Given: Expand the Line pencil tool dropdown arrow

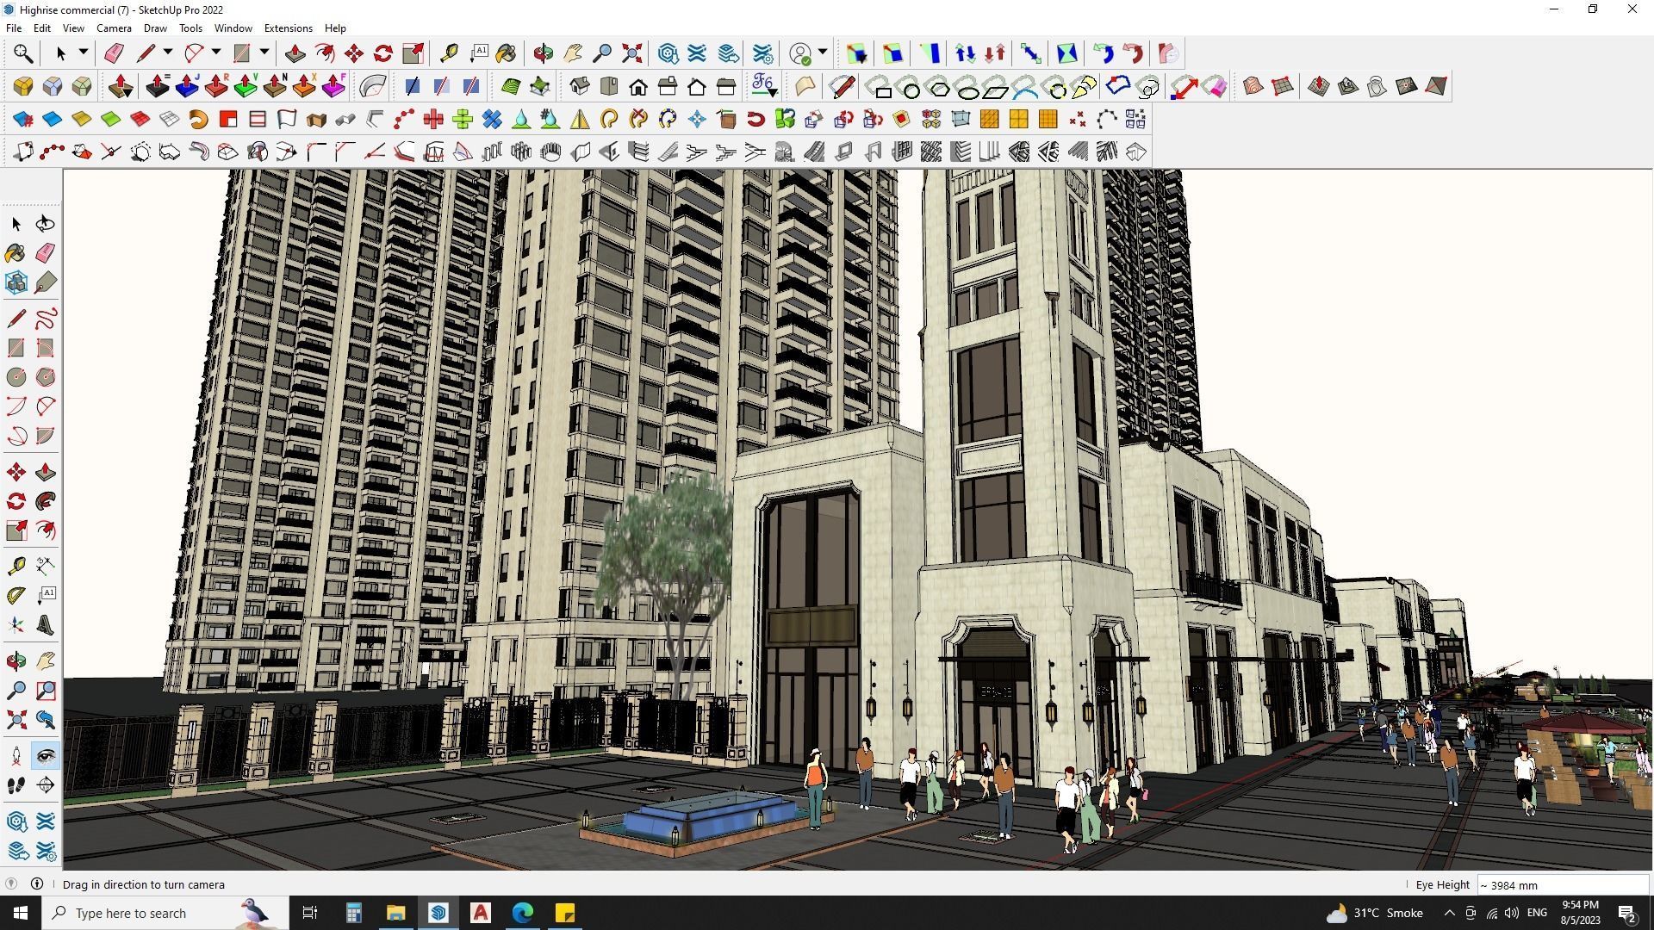Looking at the screenshot, I should click(168, 53).
